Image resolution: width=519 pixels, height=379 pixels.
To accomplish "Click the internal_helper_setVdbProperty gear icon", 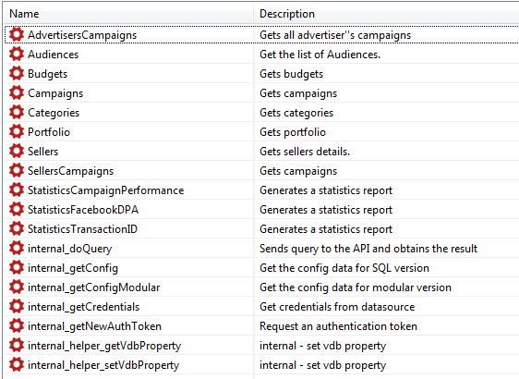I will point(17,365).
